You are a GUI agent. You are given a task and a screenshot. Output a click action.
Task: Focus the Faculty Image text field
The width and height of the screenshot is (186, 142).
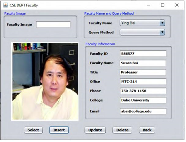pos(53,24)
